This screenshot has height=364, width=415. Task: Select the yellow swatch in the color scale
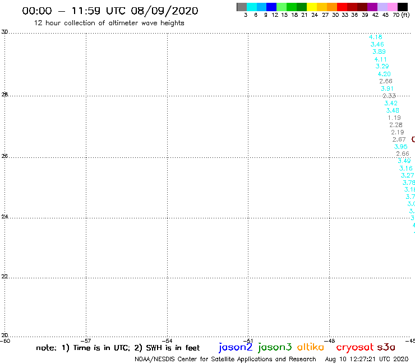pyautogui.click(x=312, y=7)
